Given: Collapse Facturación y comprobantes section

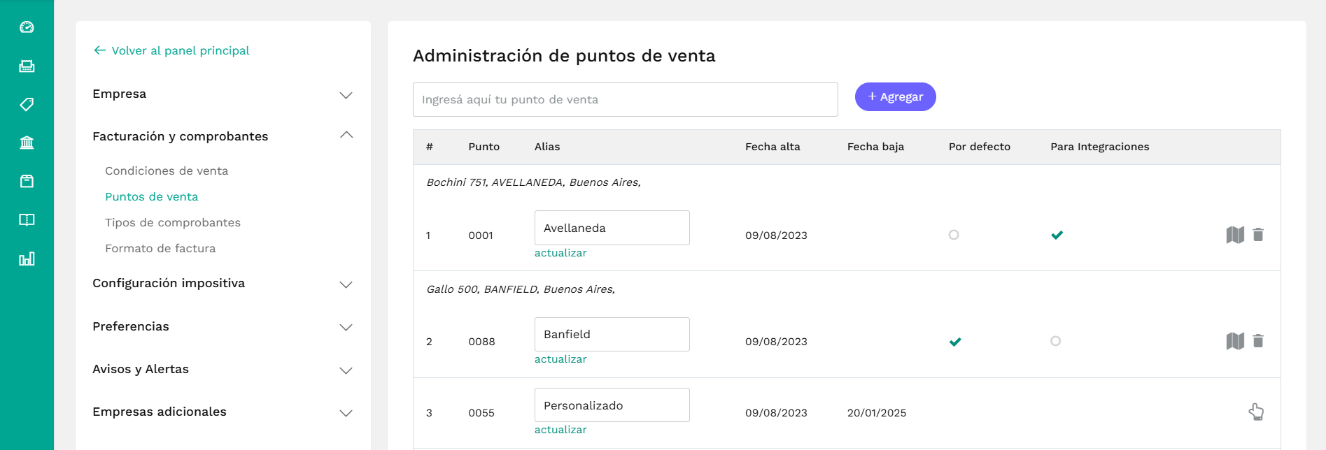Looking at the screenshot, I should tap(346, 135).
